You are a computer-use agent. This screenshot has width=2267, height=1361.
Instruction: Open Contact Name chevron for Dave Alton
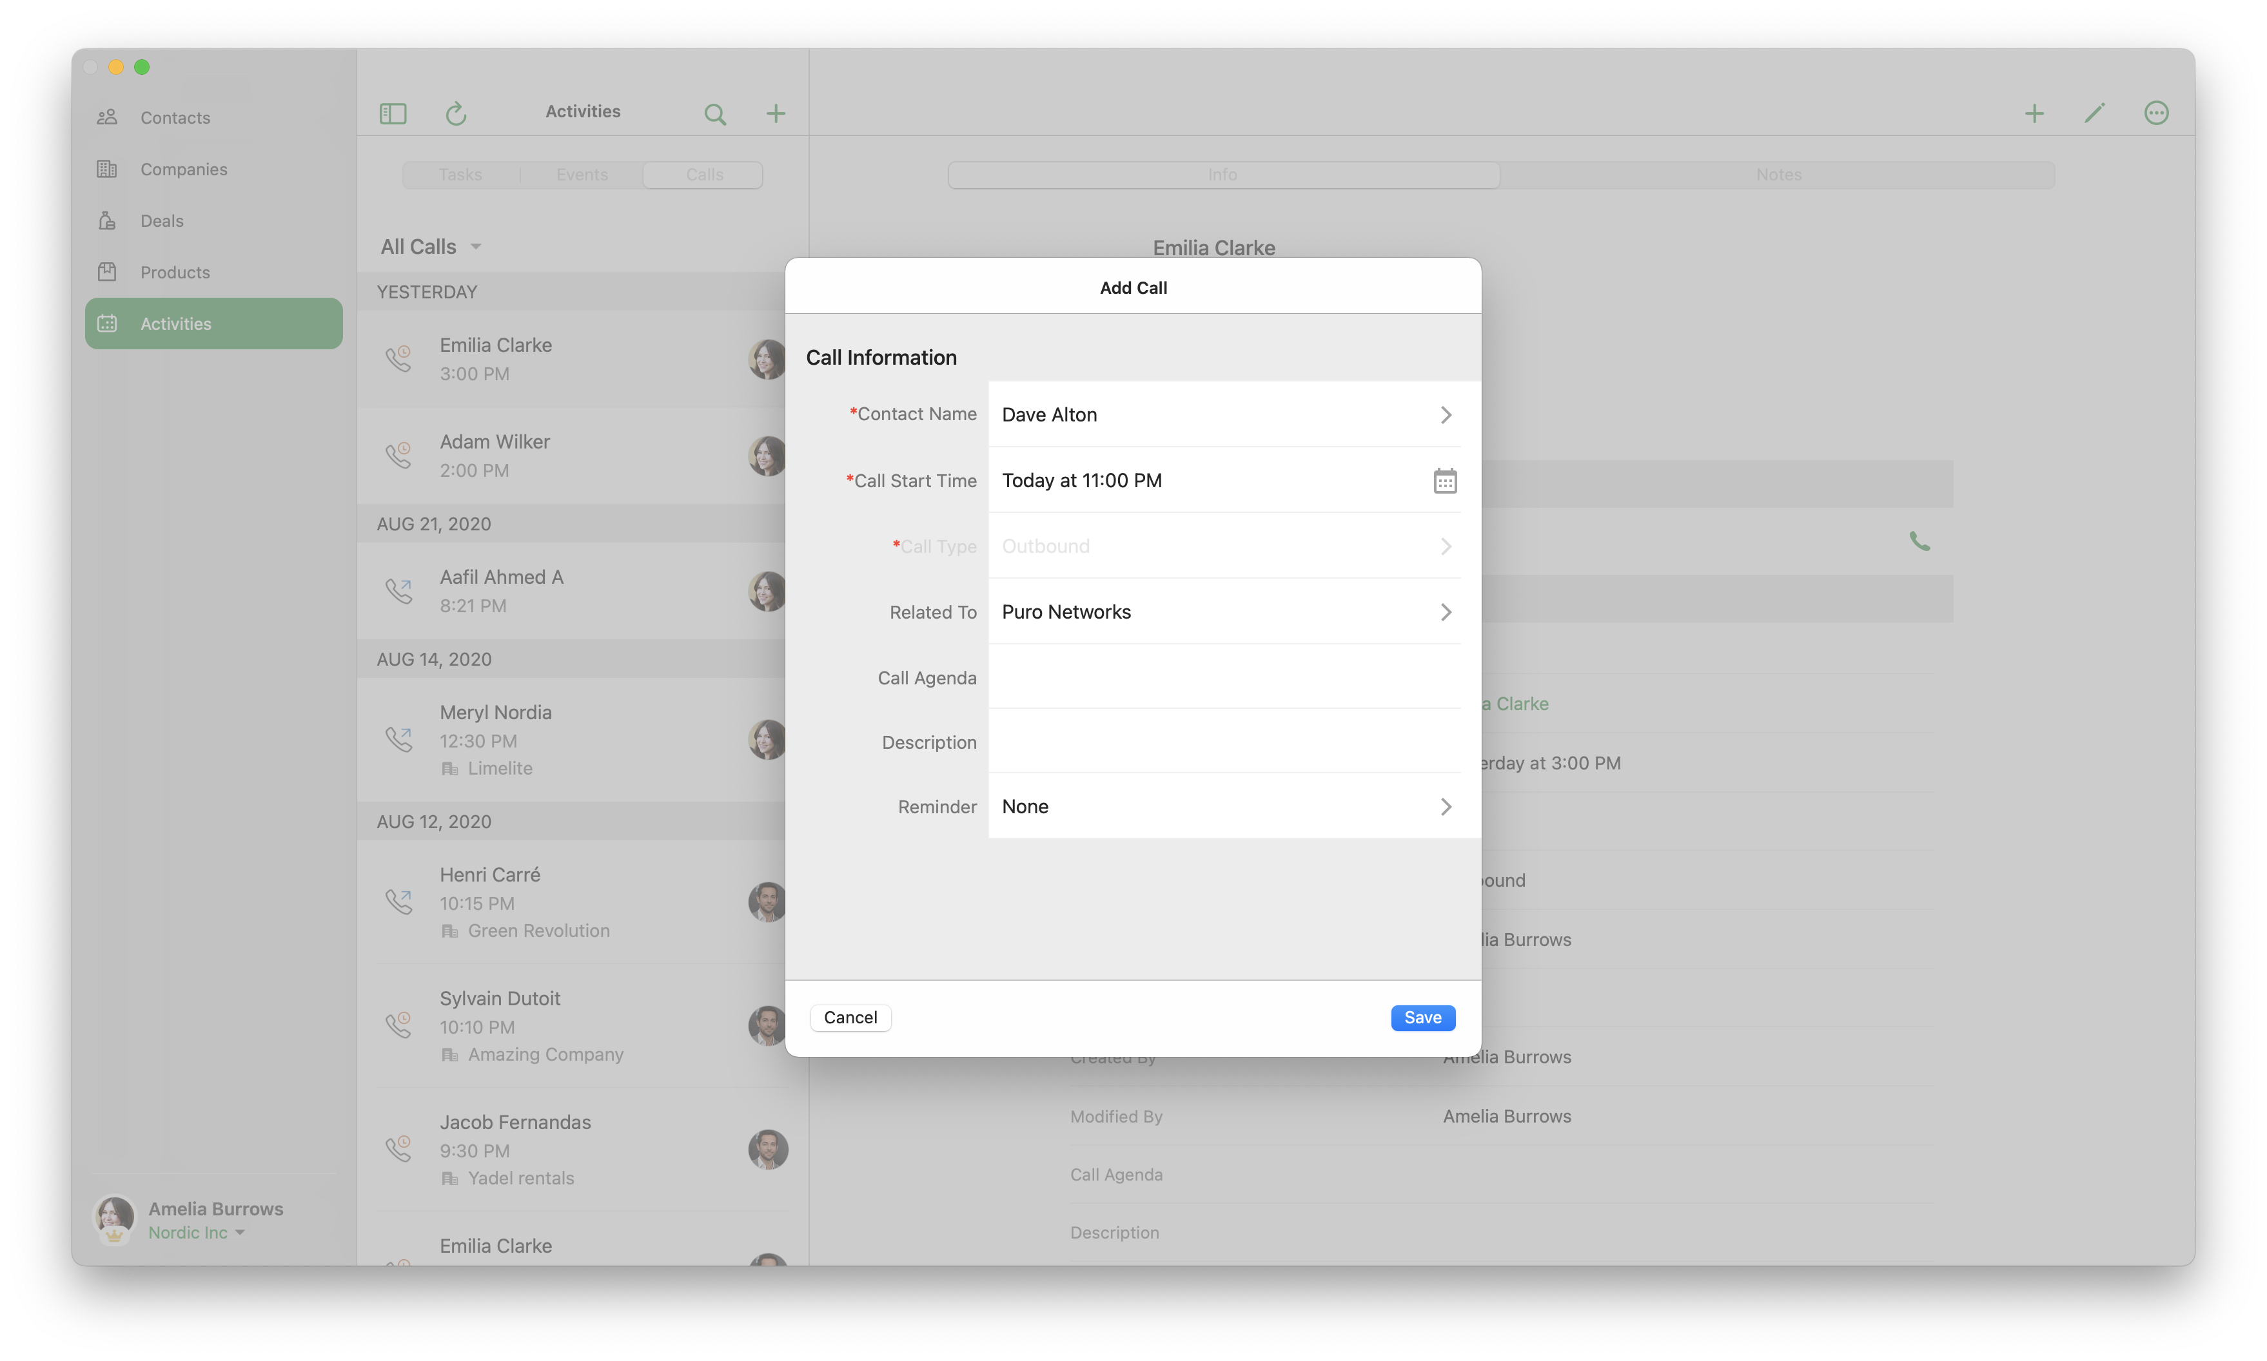pyautogui.click(x=1445, y=416)
